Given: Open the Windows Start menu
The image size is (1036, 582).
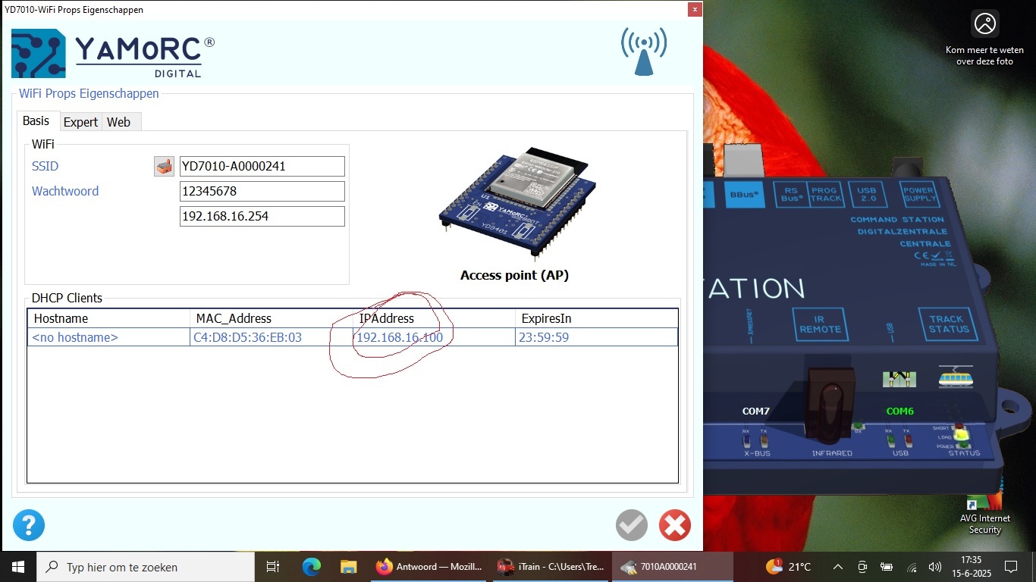Looking at the screenshot, I should [x=17, y=567].
